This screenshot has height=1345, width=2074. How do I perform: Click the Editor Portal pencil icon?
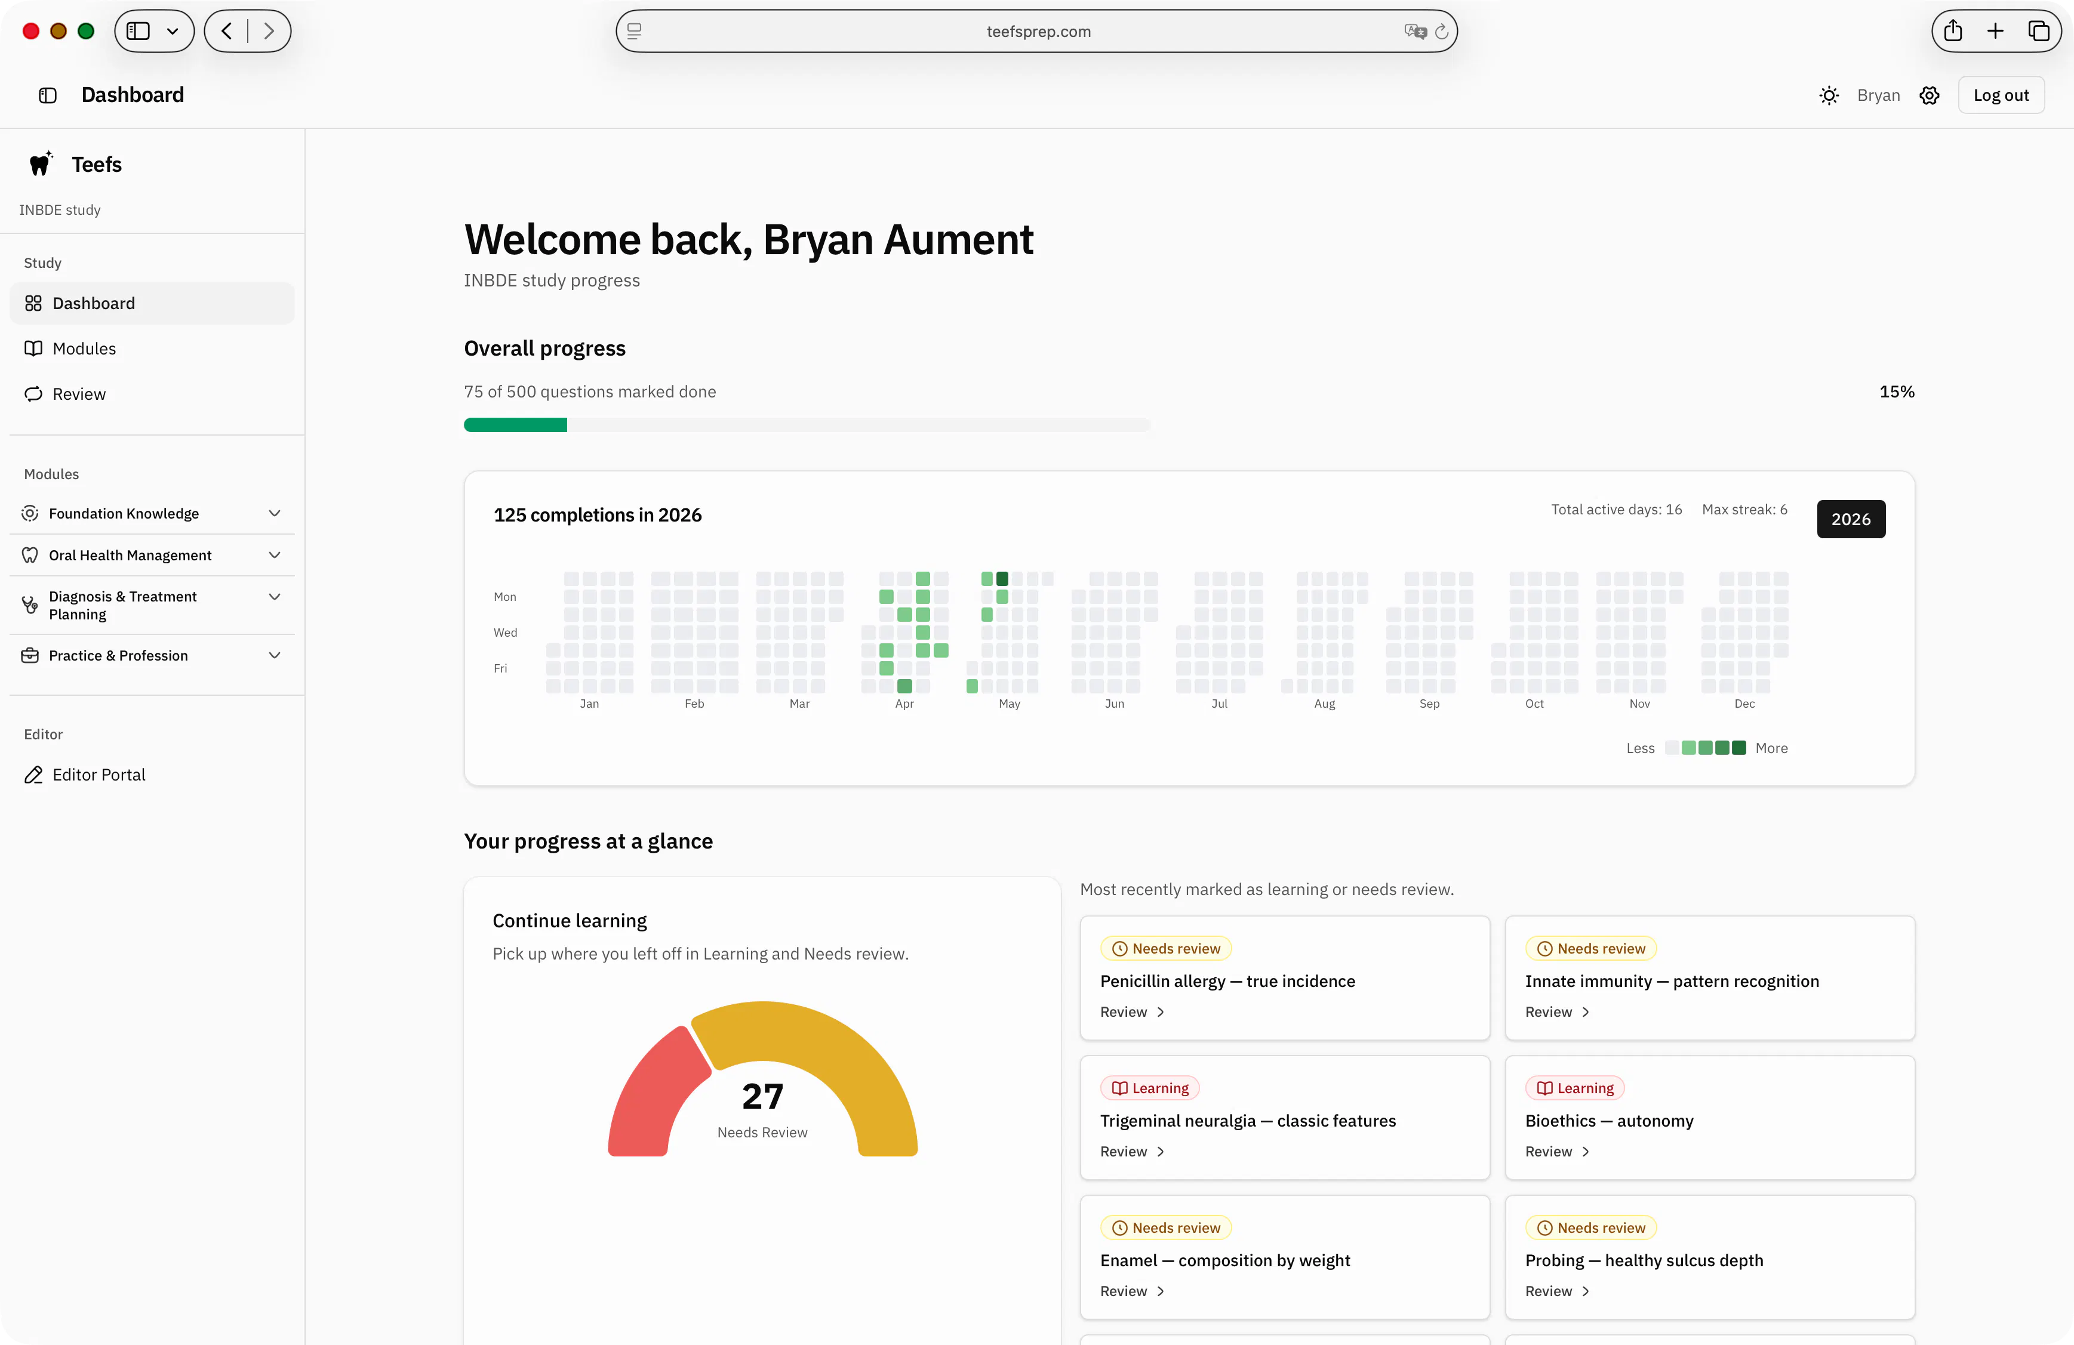pyautogui.click(x=33, y=775)
